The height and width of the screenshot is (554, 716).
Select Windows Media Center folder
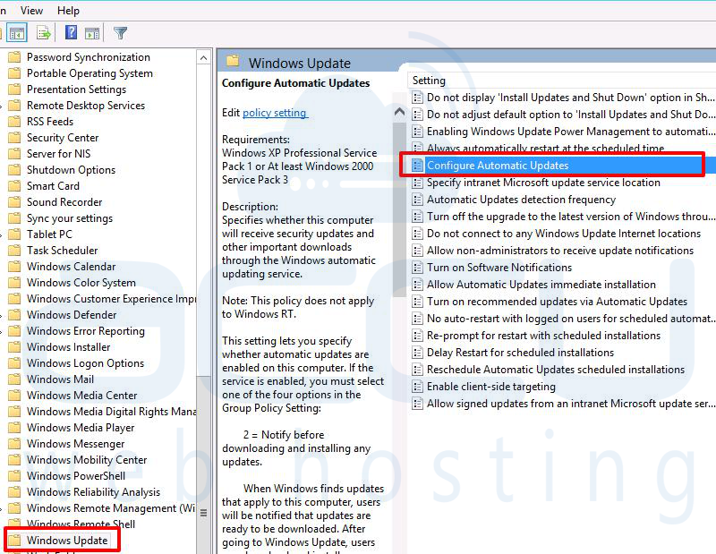coord(81,395)
